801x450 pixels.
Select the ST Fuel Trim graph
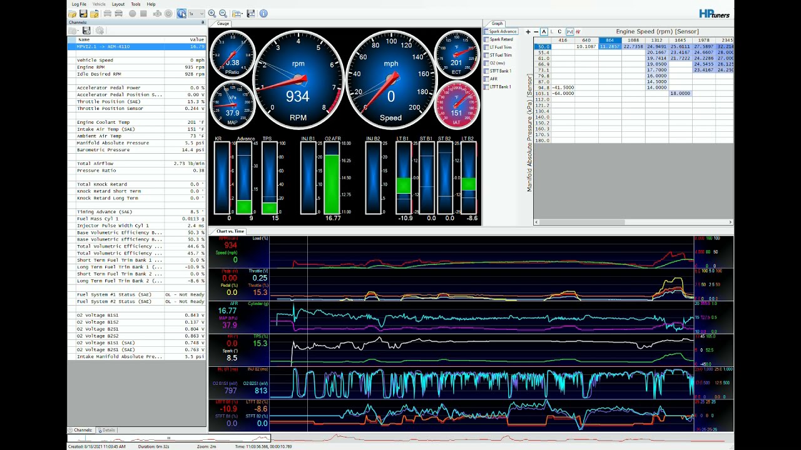click(499, 55)
